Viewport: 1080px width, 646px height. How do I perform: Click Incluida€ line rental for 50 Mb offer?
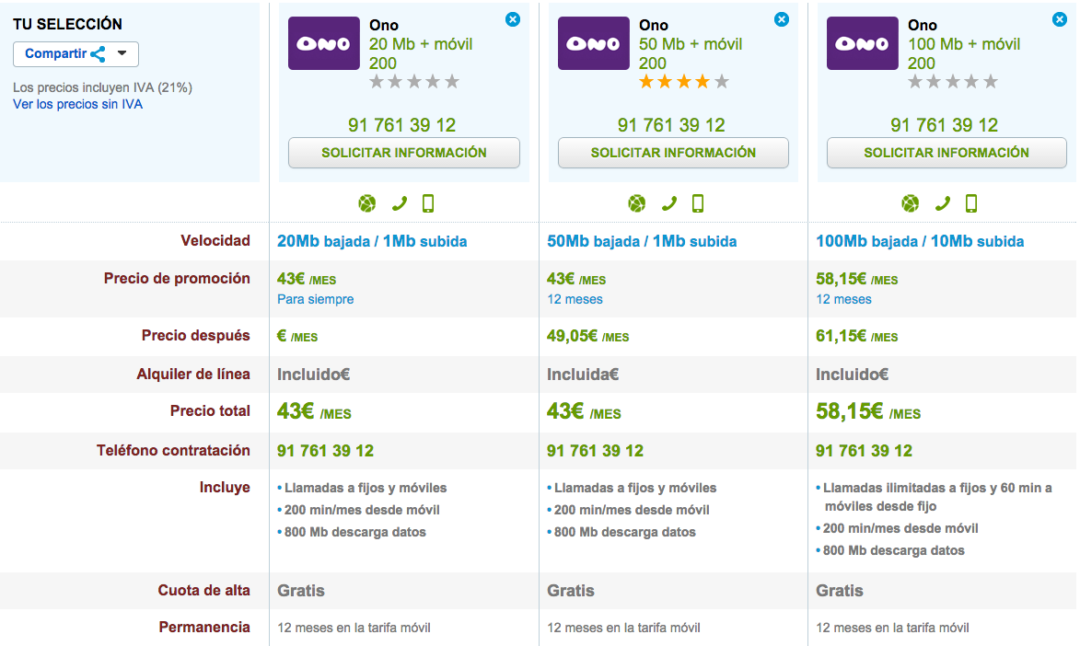(583, 375)
